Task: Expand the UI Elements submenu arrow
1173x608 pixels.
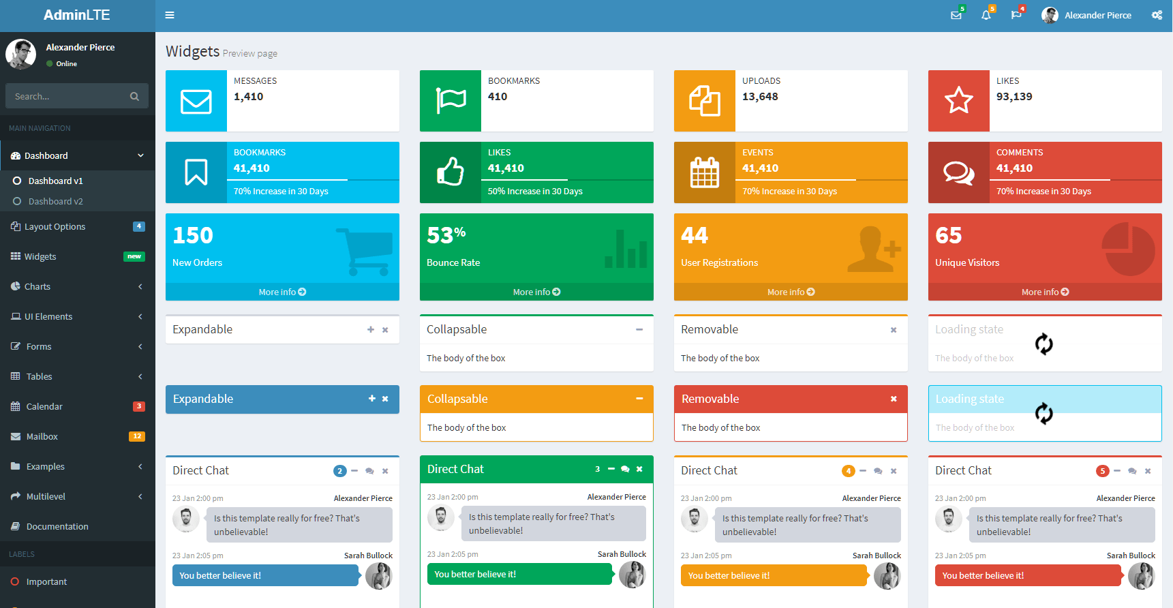Action: tap(140, 316)
